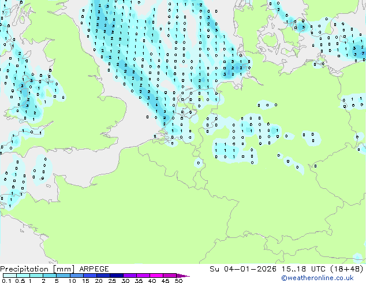
Task: Click the '15' legend scale label
Action: click(x=85, y=281)
